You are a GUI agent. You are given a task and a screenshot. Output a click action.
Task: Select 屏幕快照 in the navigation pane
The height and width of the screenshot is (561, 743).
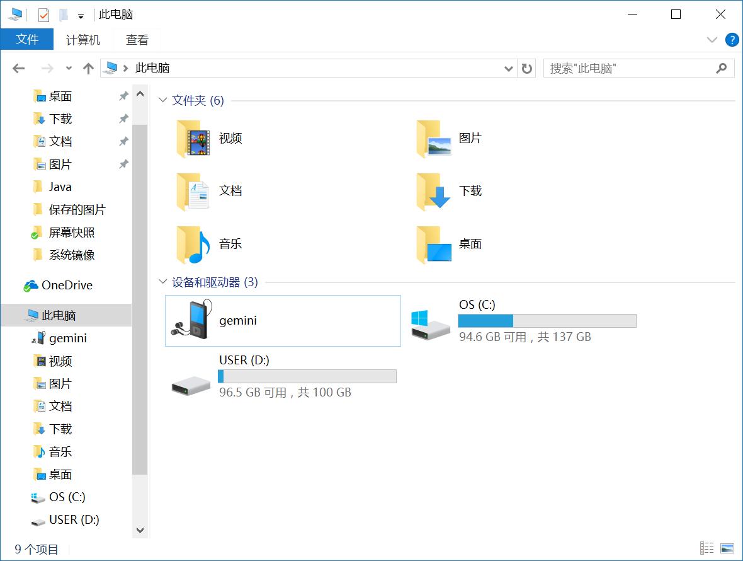[x=71, y=233]
